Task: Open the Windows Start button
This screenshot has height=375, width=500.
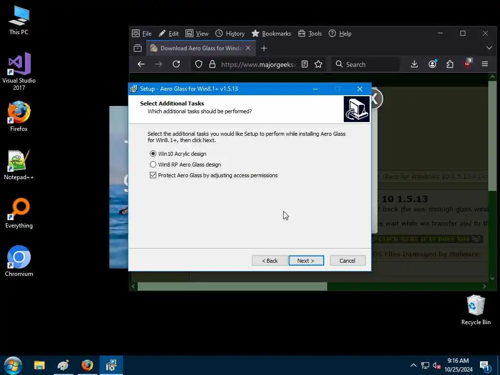Action: point(13,365)
